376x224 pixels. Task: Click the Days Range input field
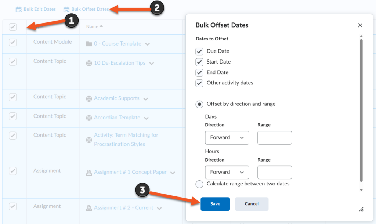tap(275, 138)
